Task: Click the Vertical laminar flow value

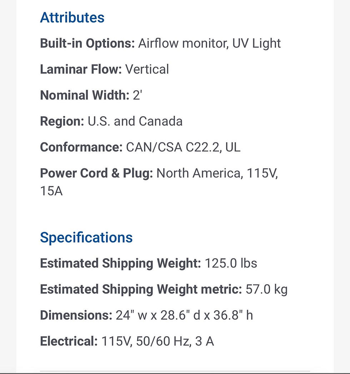Action: pos(147,69)
